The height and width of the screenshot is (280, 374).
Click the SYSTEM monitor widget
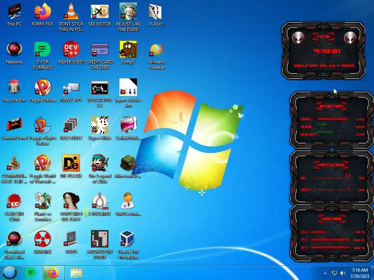tap(332, 120)
